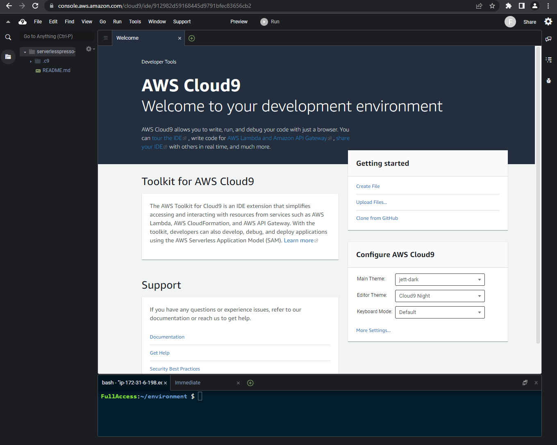The image size is (557, 445).
Task: Open Cloud9 preferences gear icon
Action: tap(548, 22)
